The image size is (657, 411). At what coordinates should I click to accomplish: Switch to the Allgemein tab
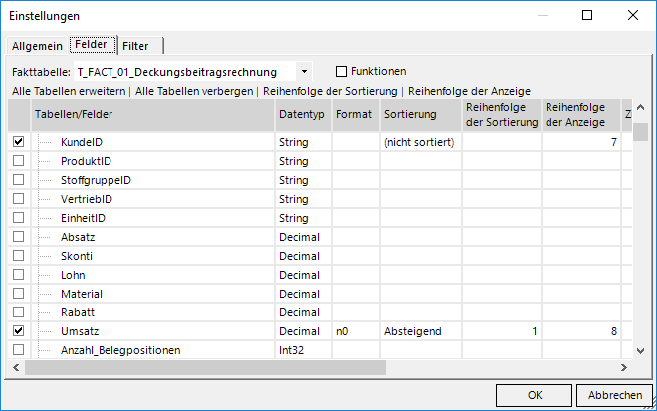[x=37, y=46]
